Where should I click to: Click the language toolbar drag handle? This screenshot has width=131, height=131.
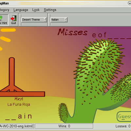pyautogui.click(x=49, y=20)
